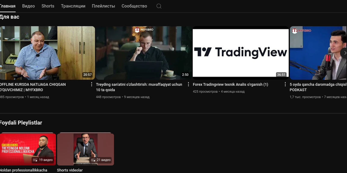Switch to the Главная tab
The image size is (347, 173).
point(8,6)
